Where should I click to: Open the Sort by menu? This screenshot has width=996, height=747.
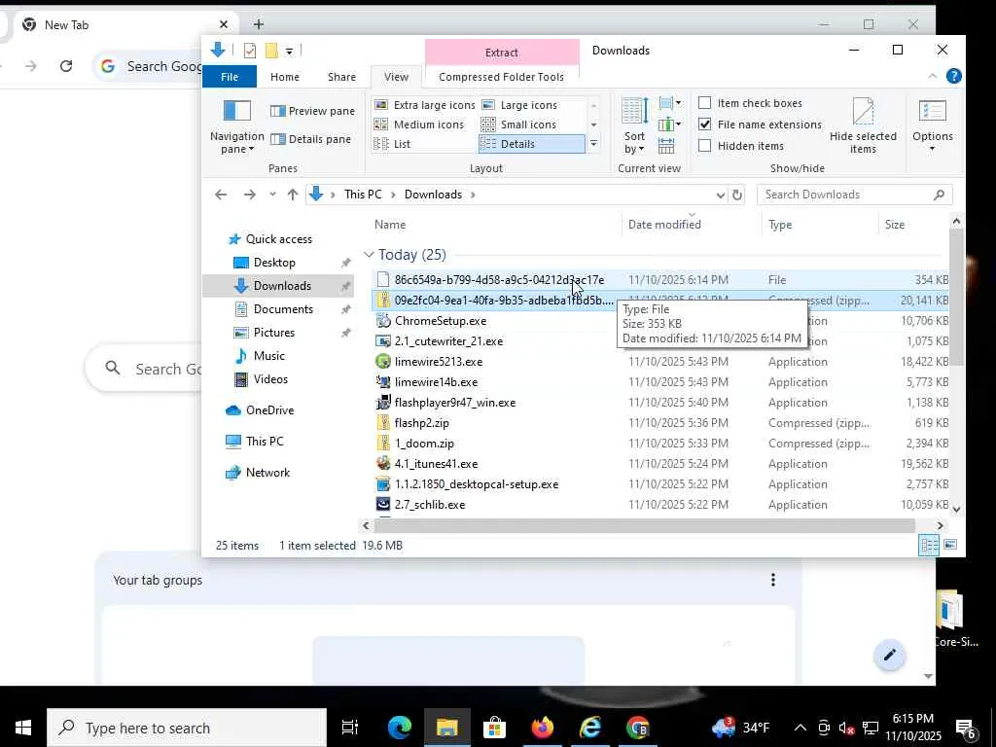pyautogui.click(x=634, y=125)
